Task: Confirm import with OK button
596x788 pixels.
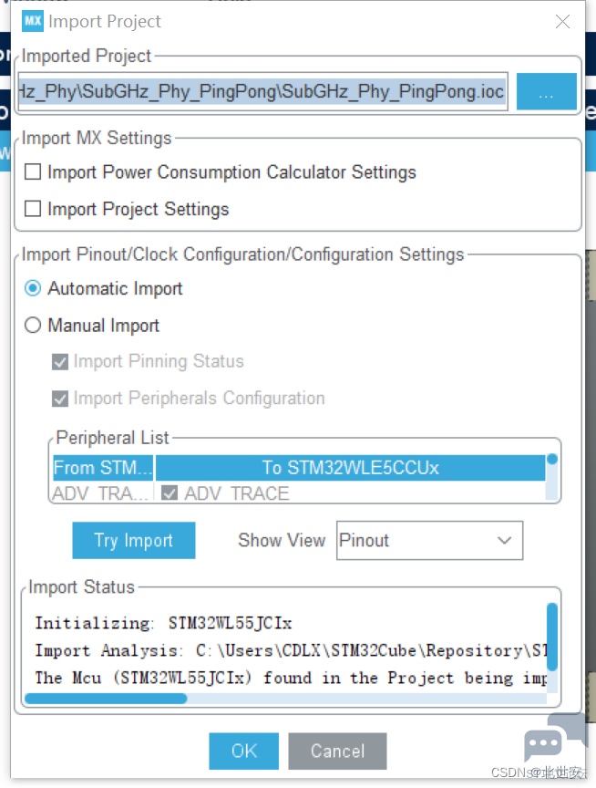Action: [244, 751]
